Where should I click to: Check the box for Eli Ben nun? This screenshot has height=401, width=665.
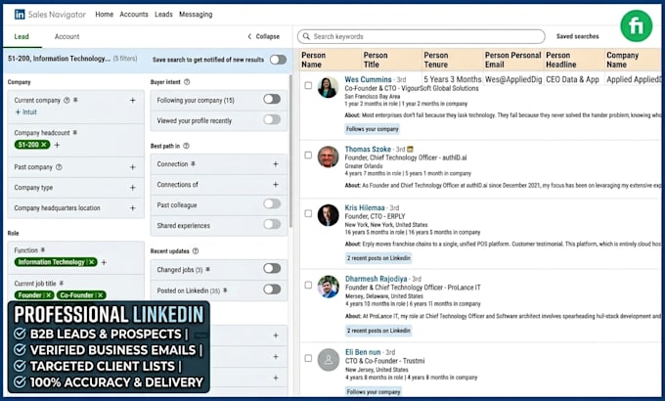[308, 359]
